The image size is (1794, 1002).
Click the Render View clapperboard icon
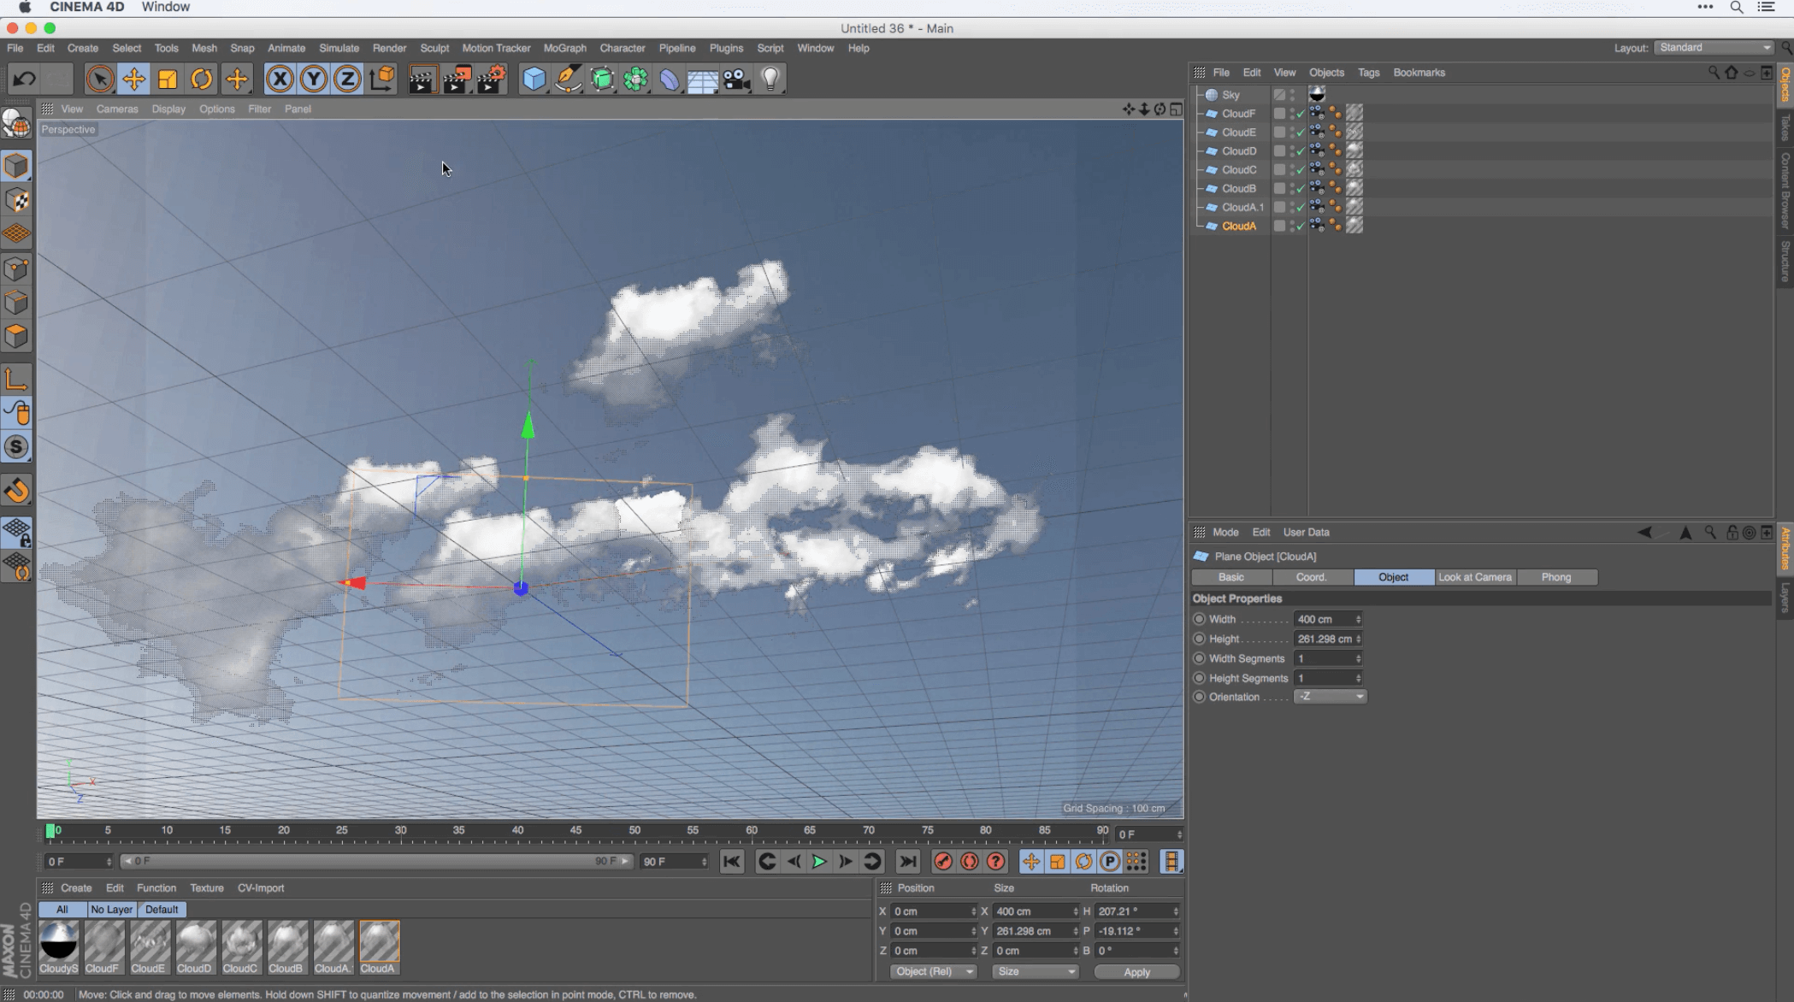coord(422,80)
